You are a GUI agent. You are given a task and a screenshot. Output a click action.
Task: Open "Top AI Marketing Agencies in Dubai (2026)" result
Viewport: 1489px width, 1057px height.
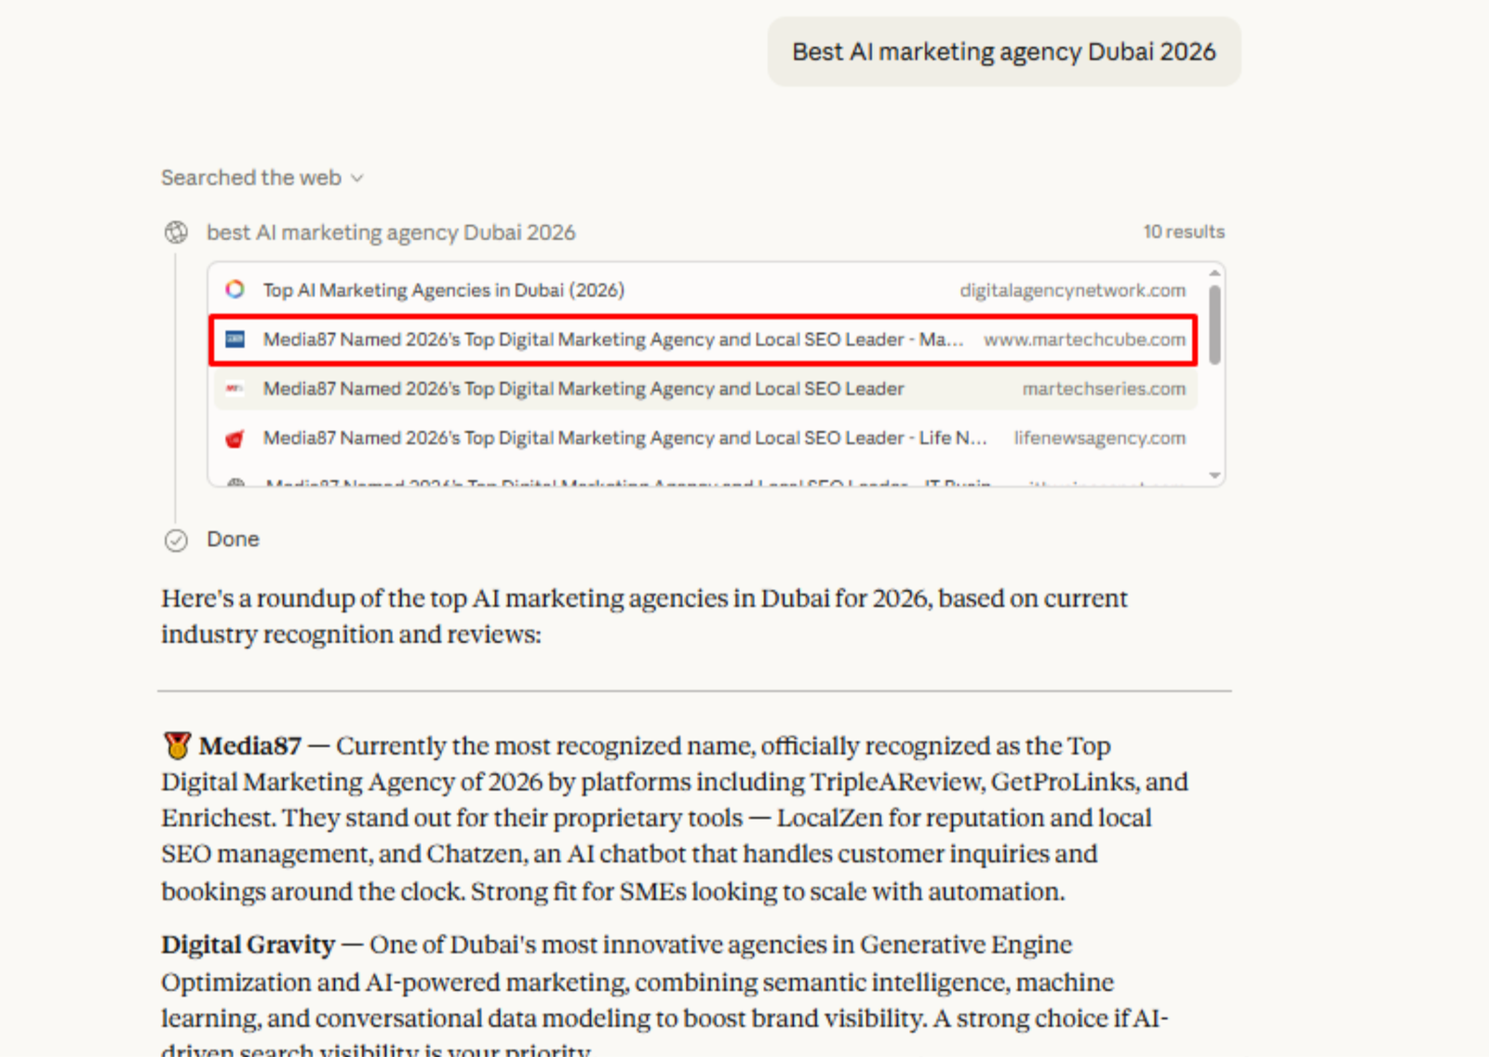443,290
